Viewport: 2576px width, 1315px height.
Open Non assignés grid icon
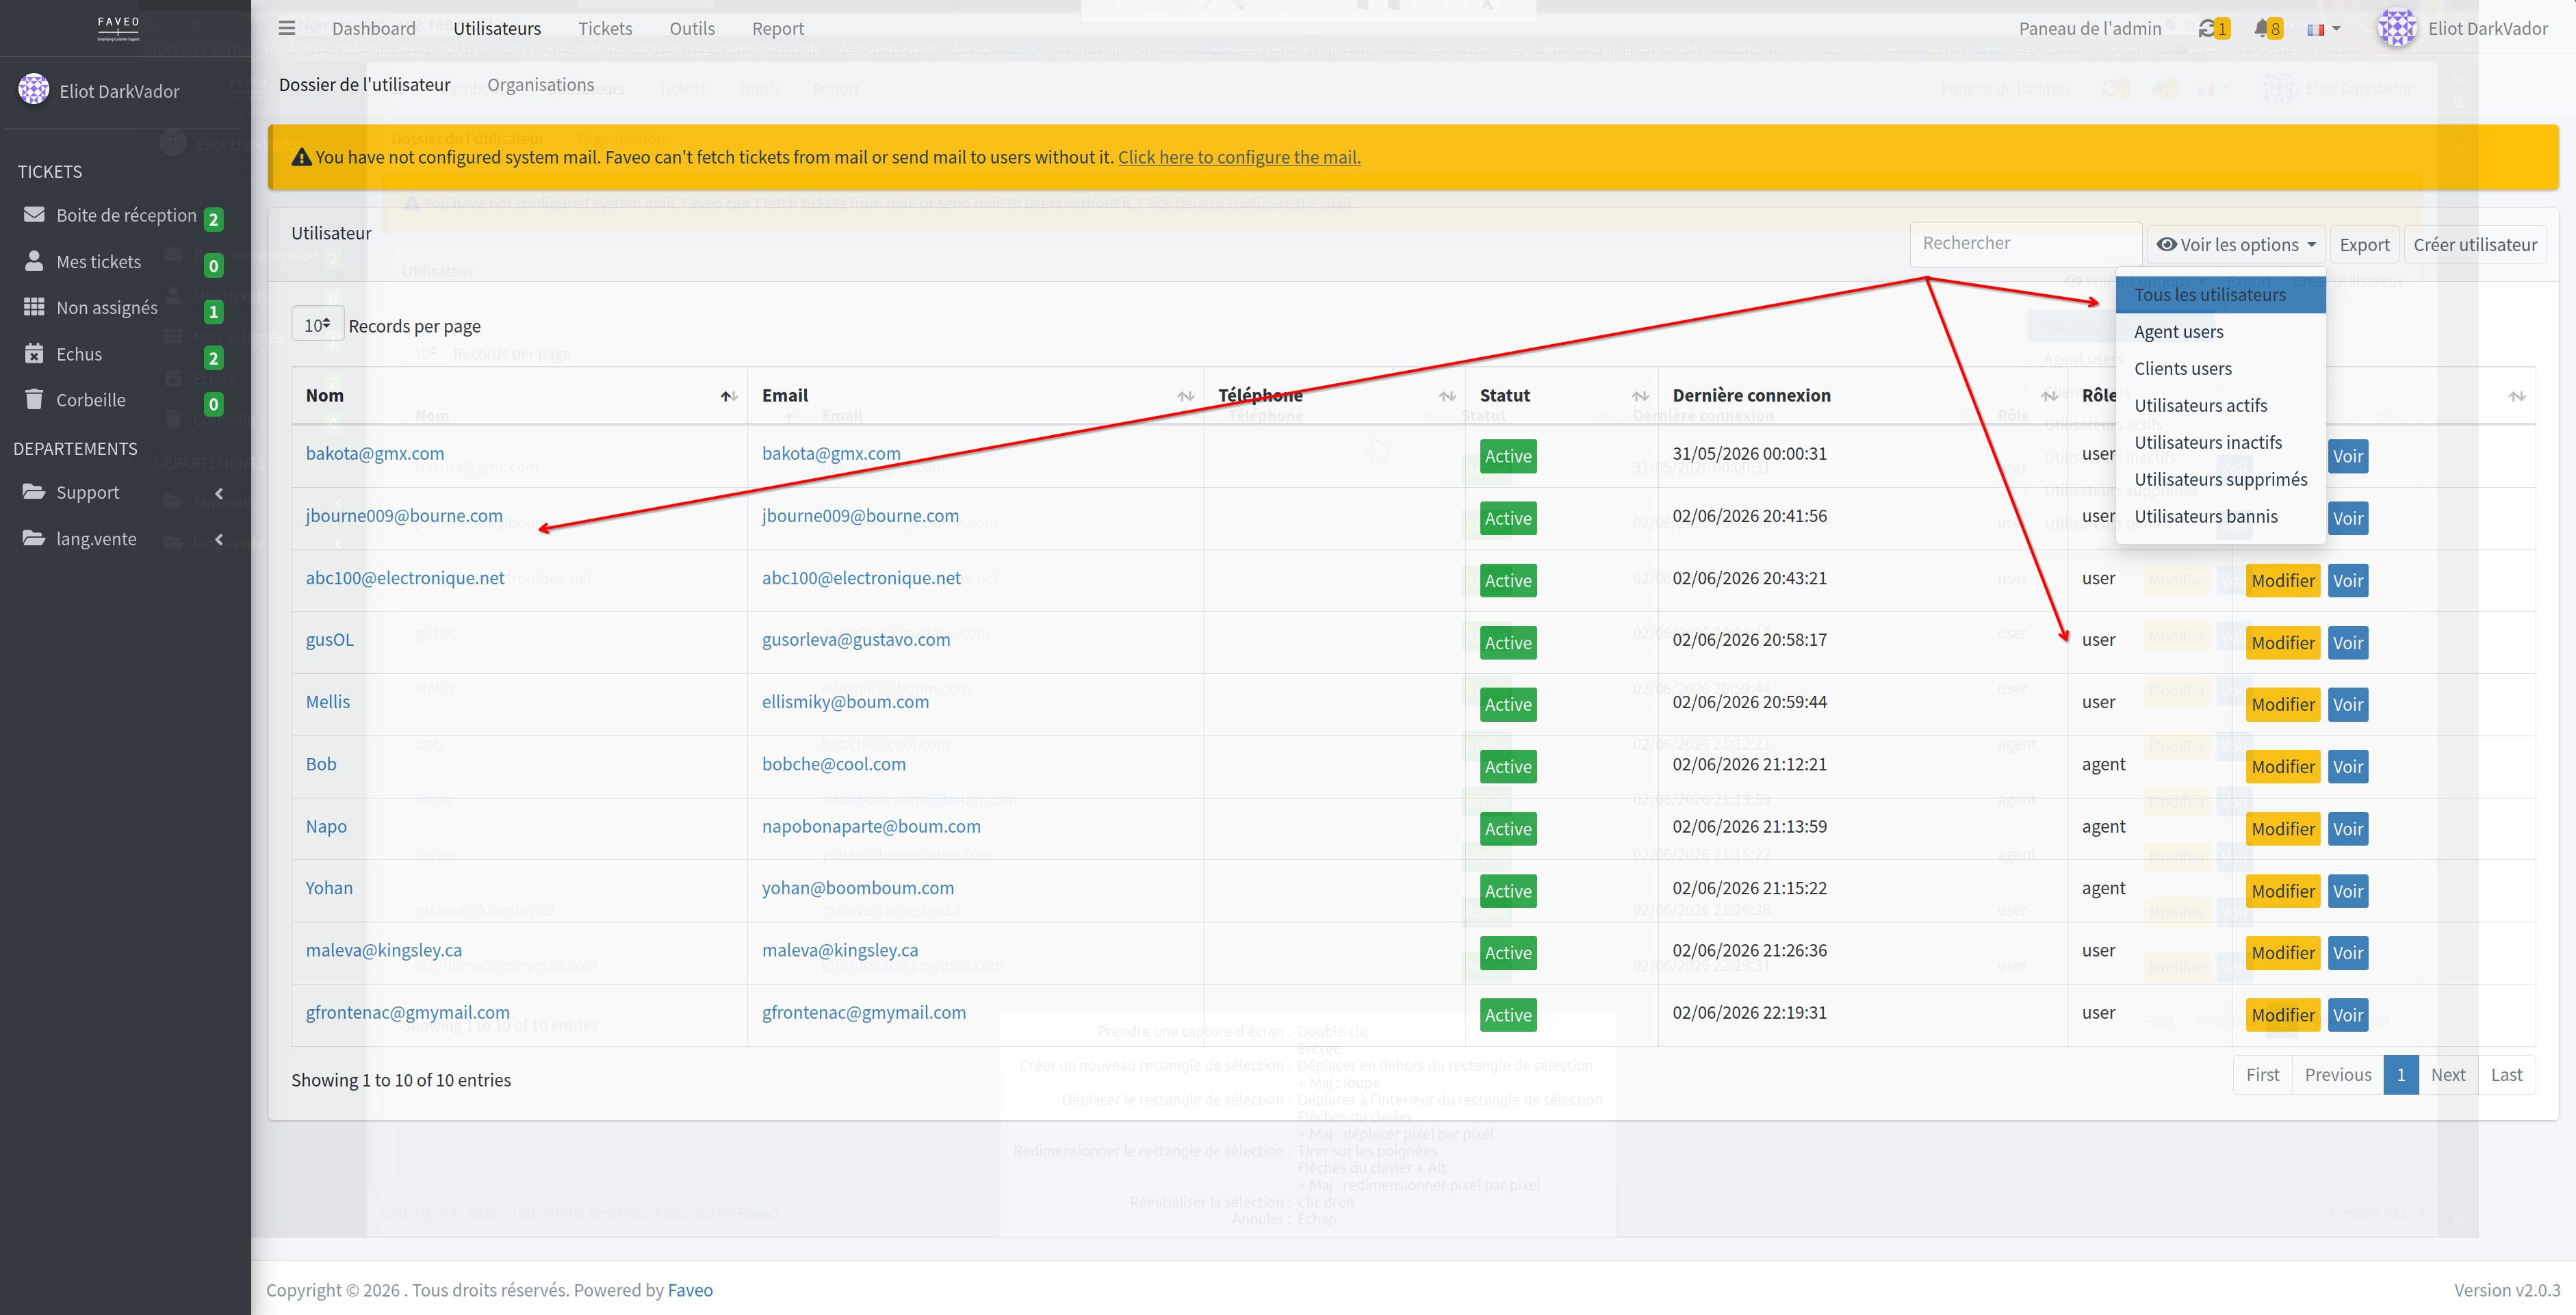click(34, 307)
